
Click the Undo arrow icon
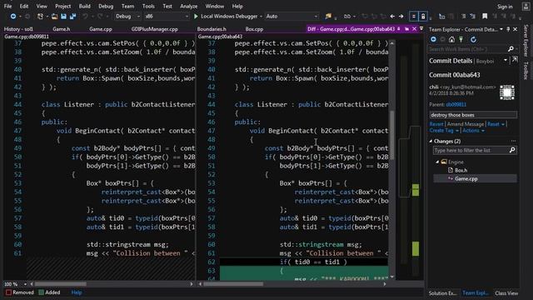coord(85,17)
